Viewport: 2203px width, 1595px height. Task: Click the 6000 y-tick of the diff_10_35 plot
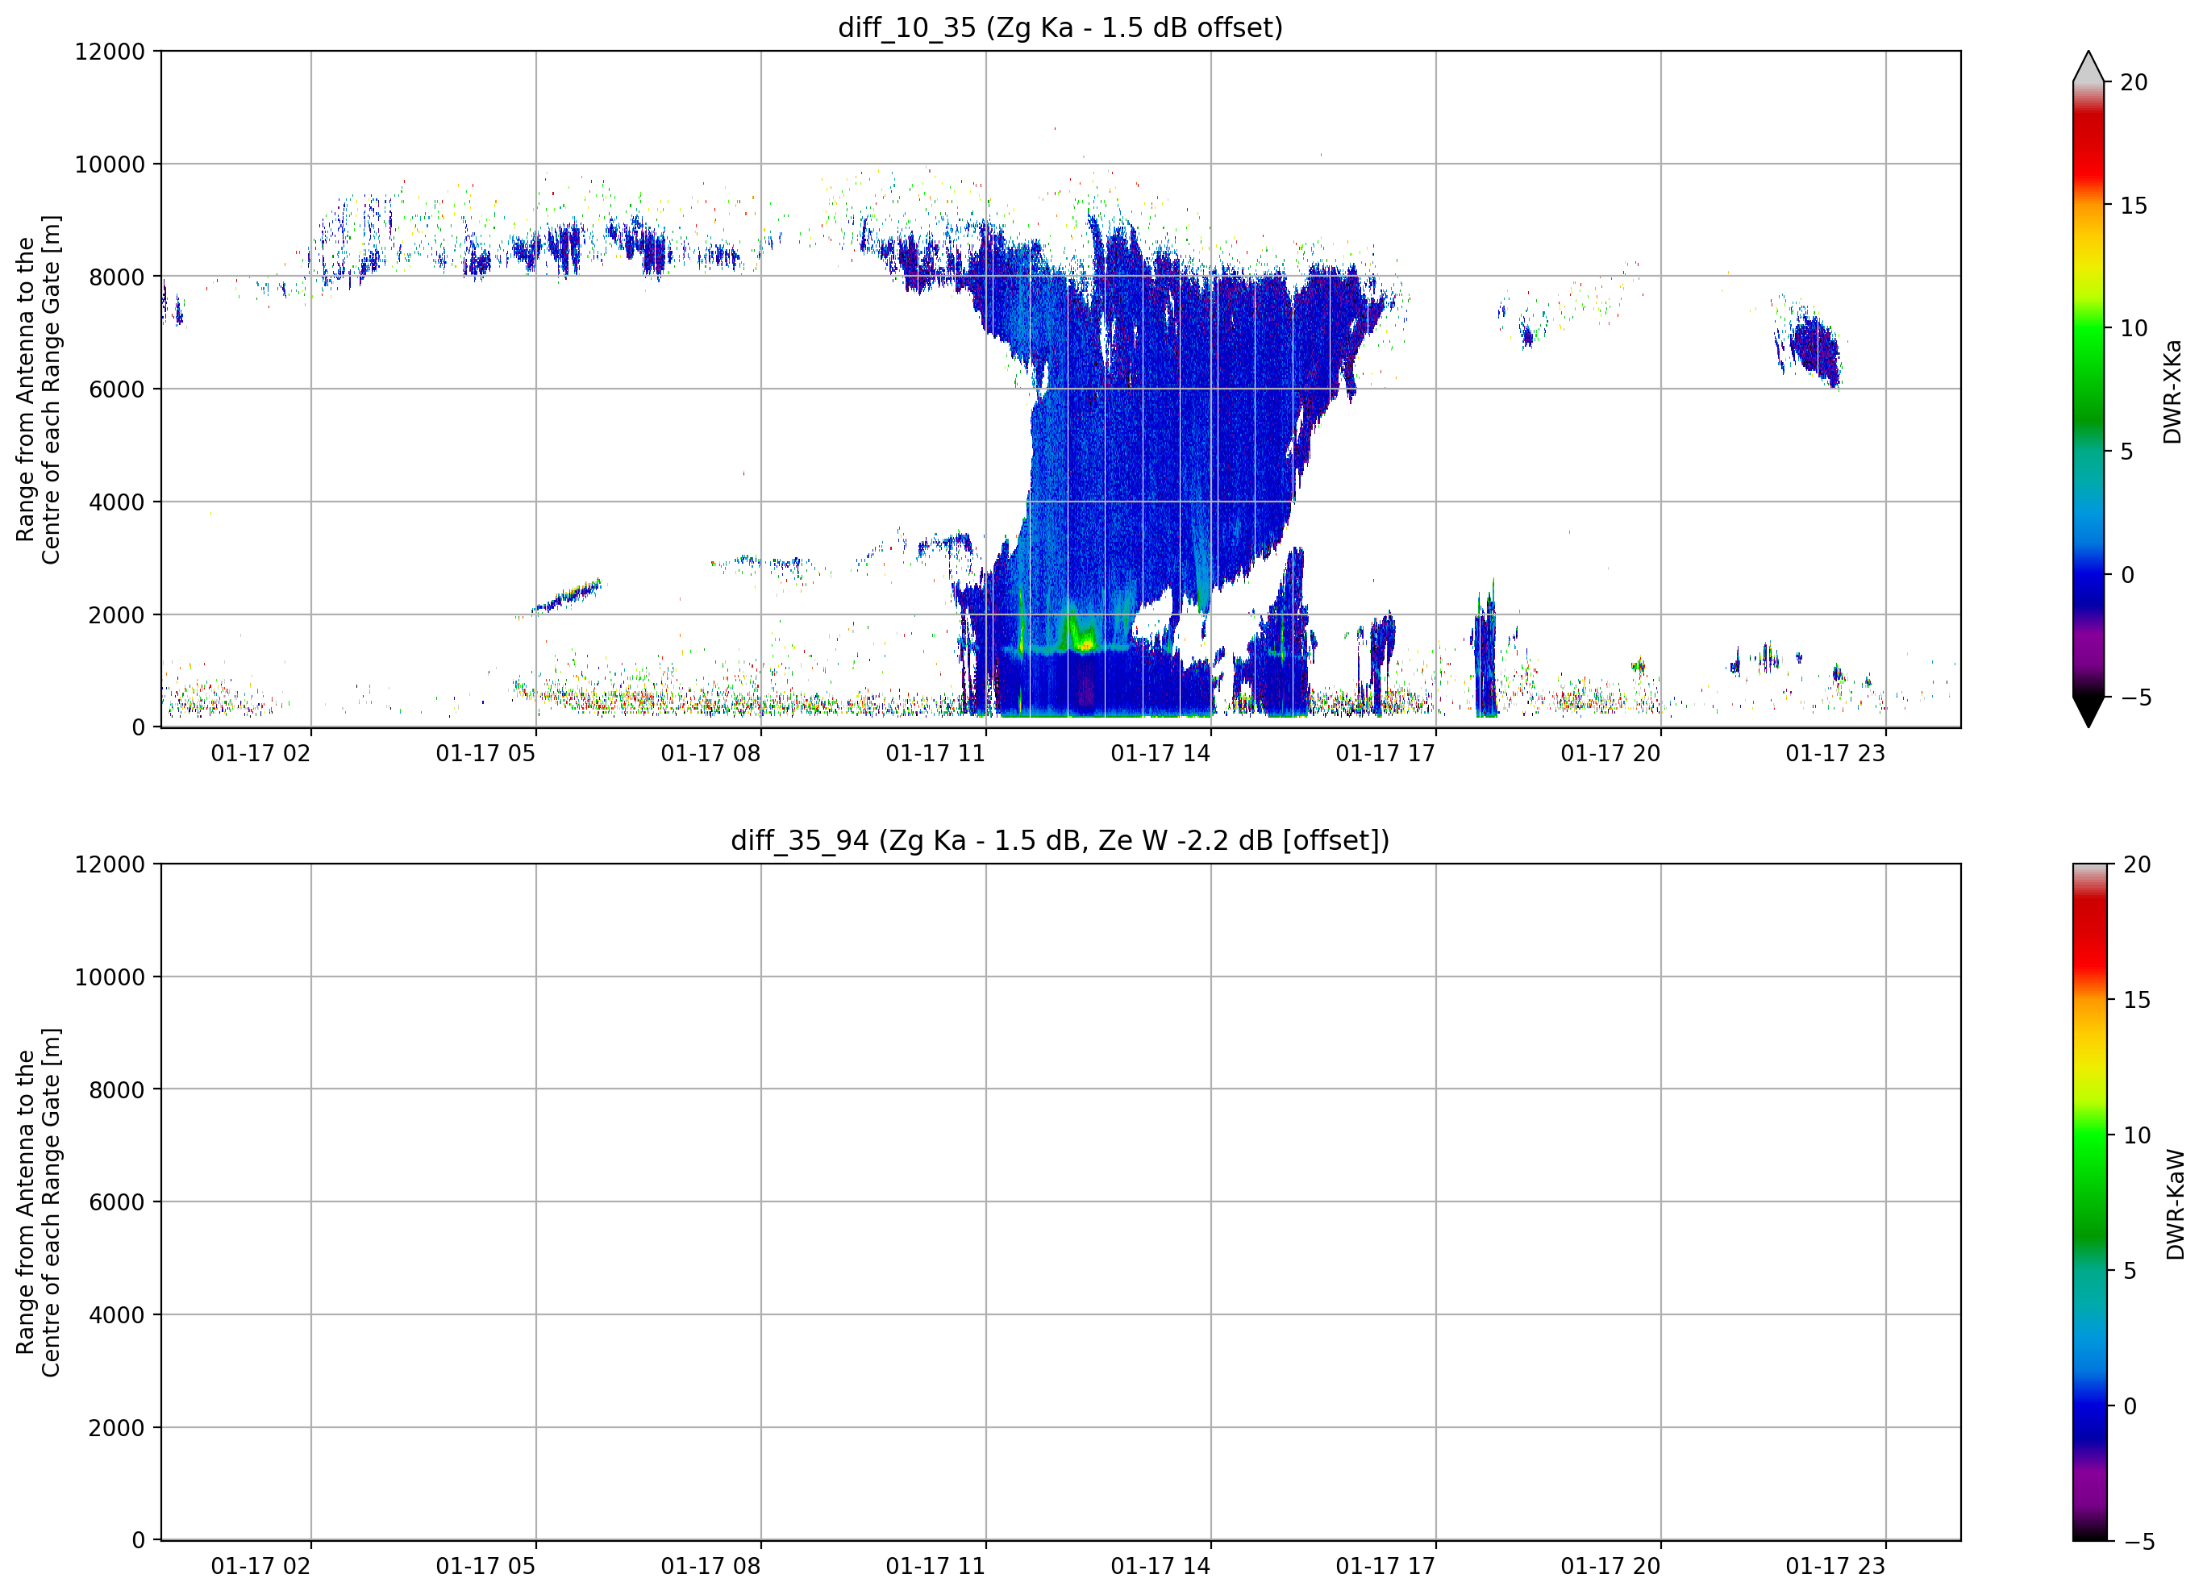click(x=117, y=389)
